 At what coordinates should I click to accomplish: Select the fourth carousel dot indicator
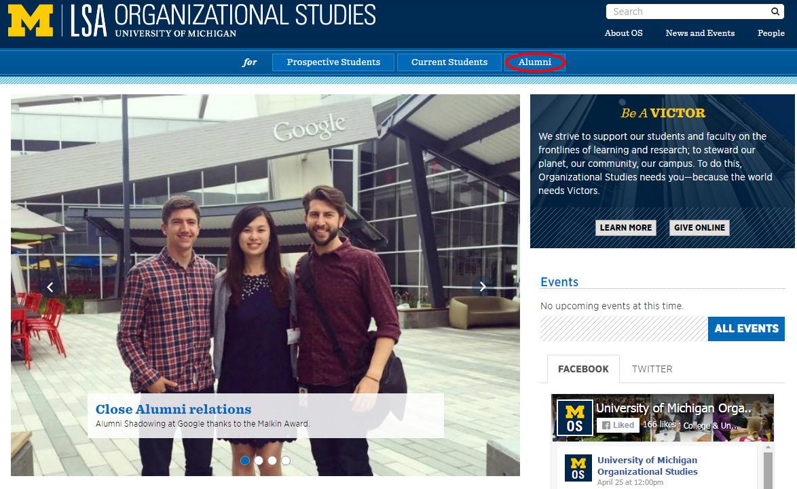[286, 460]
